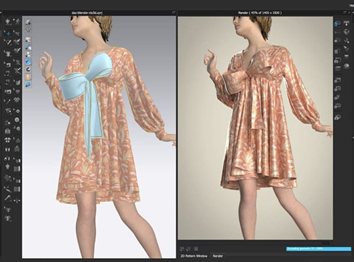
Task: Click the heart-shaped tool beside sewing machine
Action: click(17, 92)
